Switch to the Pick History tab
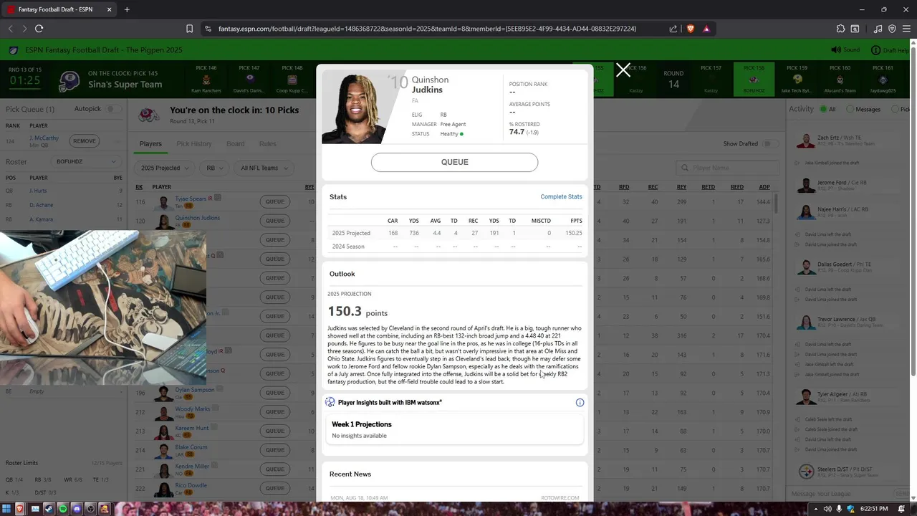917x516 pixels. click(x=193, y=143)
